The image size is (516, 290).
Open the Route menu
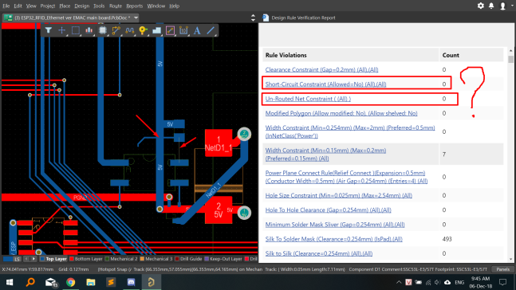115,6
